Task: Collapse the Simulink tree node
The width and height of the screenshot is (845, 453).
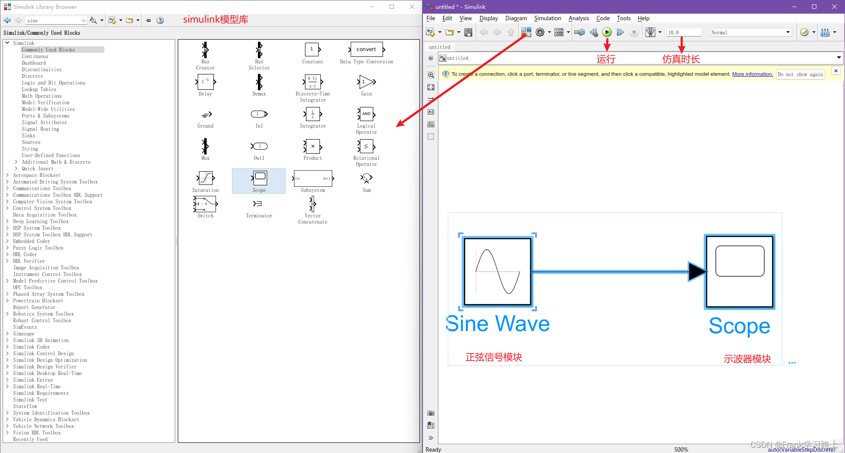Action: tap(7, 43)
